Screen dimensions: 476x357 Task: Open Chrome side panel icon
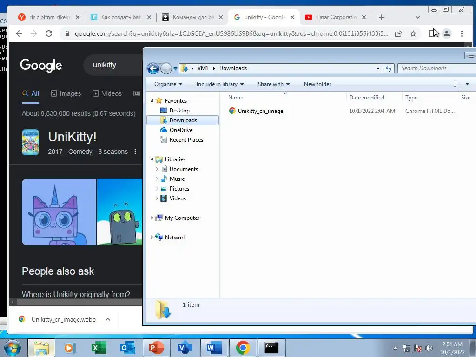point(432,33)
